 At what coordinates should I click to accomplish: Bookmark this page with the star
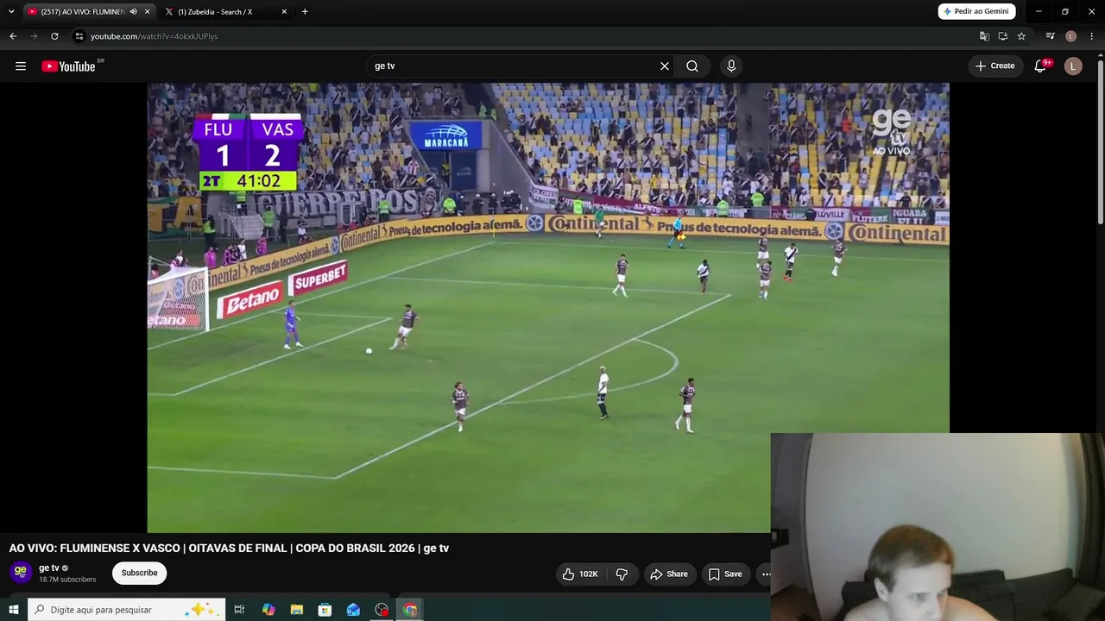click(x=1021, y=36)
